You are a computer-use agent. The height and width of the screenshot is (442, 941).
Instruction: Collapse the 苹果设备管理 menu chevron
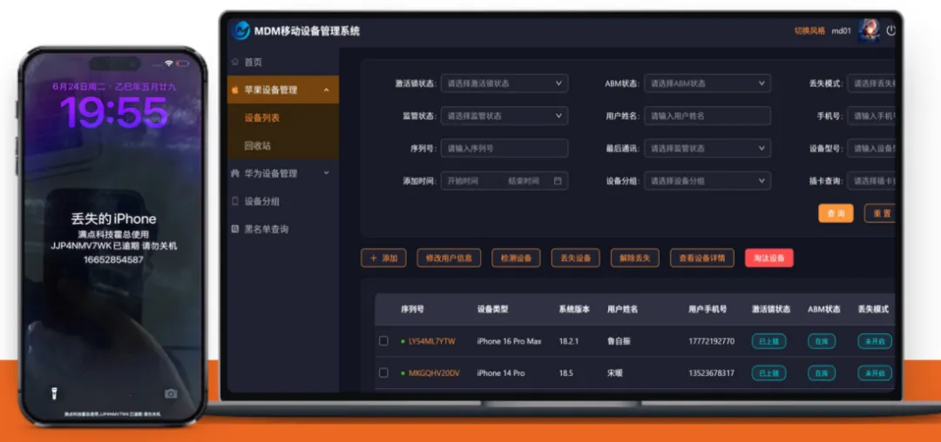coord(327,90)
